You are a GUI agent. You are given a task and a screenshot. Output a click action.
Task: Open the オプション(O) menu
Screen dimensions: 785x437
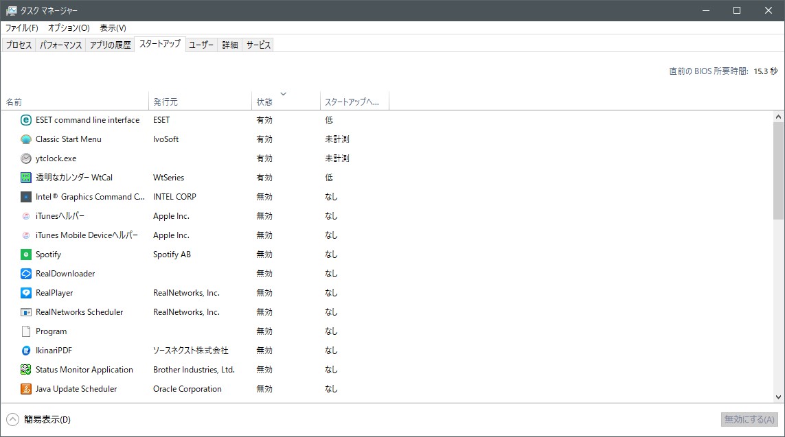69,28
